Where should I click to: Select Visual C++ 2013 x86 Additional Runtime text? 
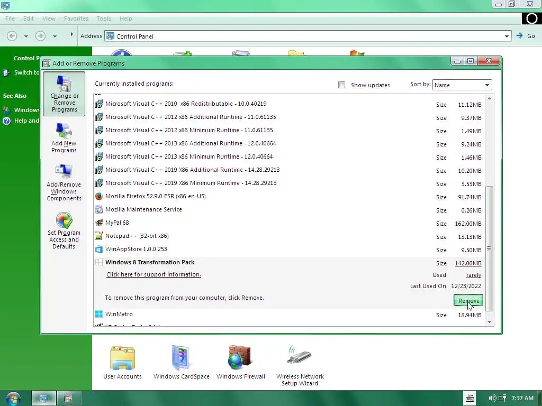coord(191,143)
